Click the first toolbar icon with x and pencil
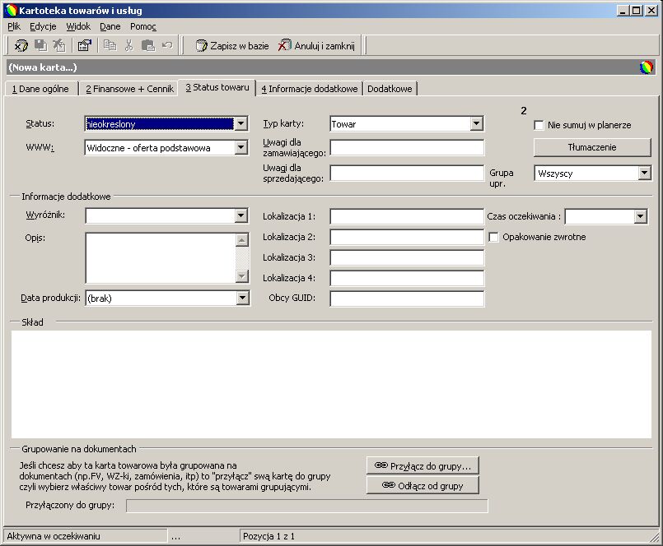Image resolution: width=663 pixels, height=546 pixels. click(21, 45)
